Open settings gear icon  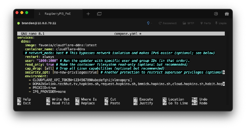tap(216, 14)
